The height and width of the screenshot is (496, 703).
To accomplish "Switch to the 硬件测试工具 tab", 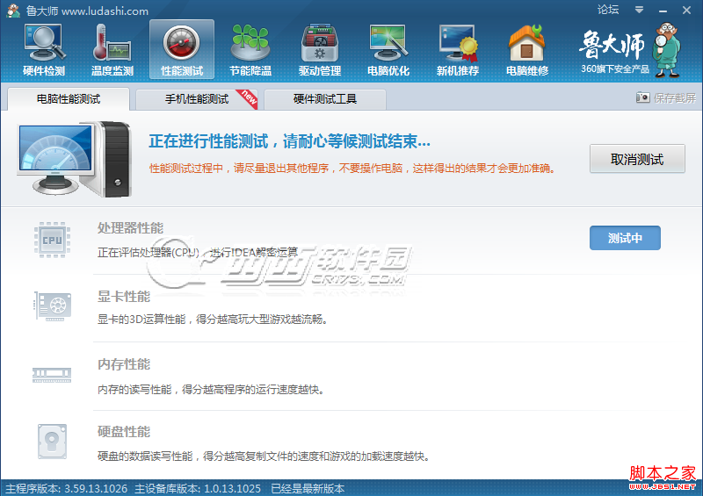I will pos(325,98).
